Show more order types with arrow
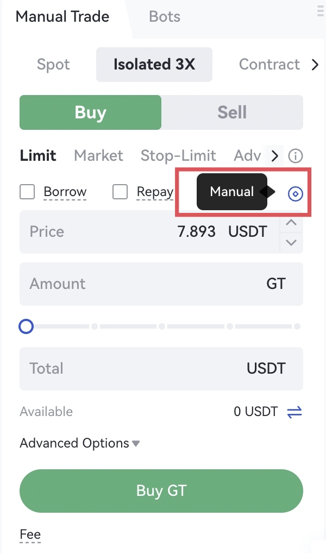The height and width of the screenshot is (554, 326). coord(274,156)
